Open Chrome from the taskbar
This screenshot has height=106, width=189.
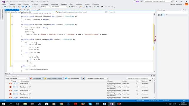[61, 104]
